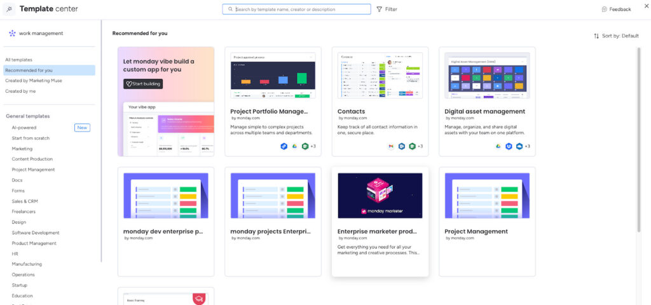The height and width of the screenshot is (305, 651).
Task: Open the Sort by: Default dropdown
Action: 616,36
